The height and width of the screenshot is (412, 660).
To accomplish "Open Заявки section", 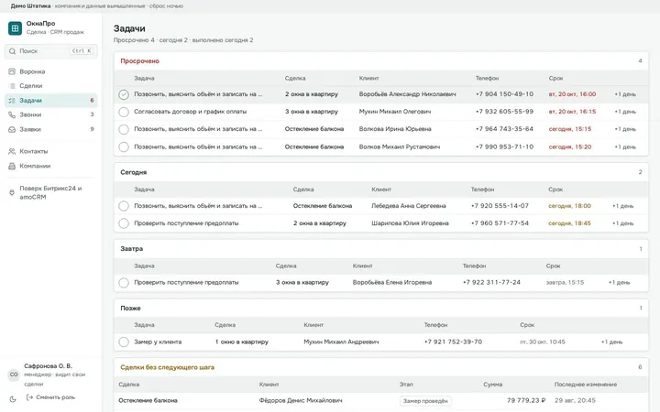I will [51, 129].
